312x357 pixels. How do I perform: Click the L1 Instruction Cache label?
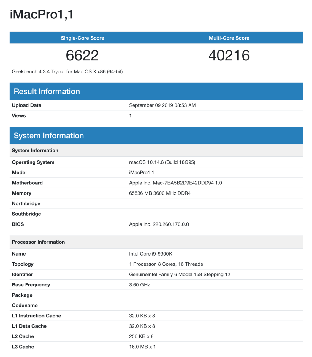(37, 316)
